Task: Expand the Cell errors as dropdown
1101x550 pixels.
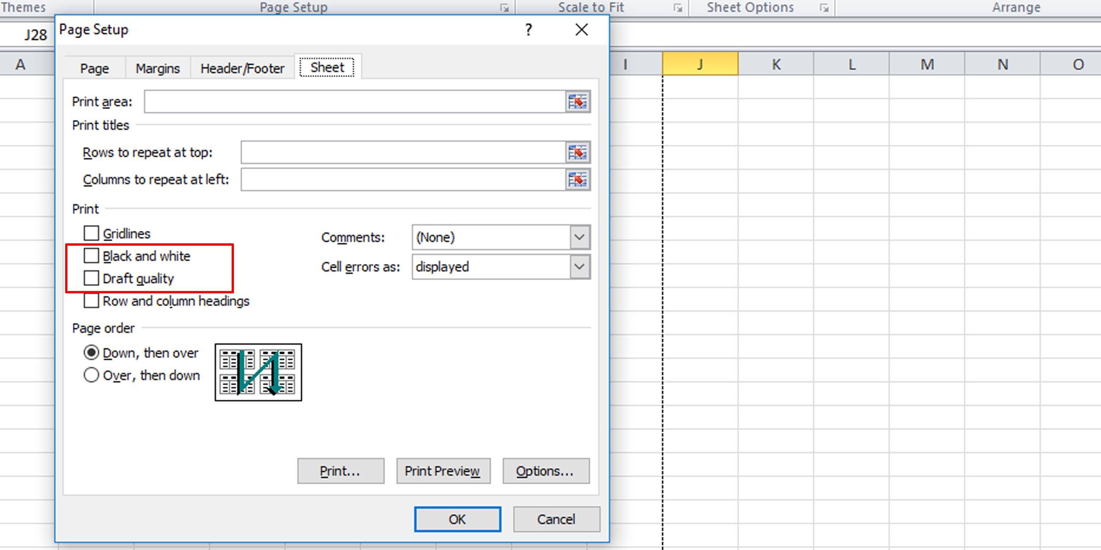Action: 581,267
